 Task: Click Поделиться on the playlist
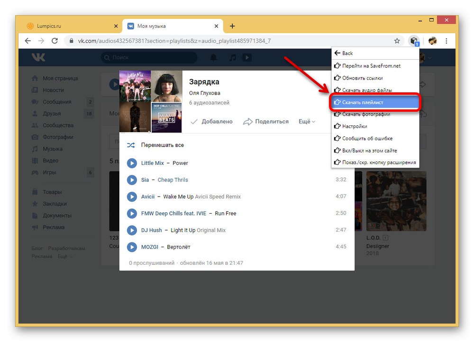tap(266, 121)
